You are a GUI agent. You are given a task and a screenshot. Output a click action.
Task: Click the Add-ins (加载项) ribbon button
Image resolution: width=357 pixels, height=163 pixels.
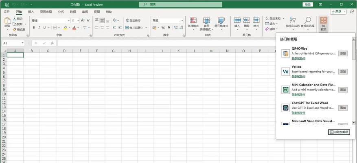[x=323, y=24]
